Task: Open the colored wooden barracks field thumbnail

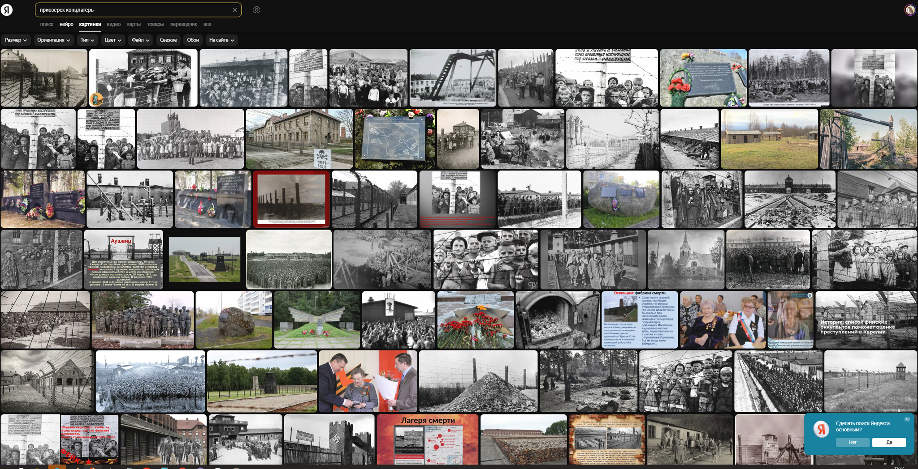Action: point(769,139)
